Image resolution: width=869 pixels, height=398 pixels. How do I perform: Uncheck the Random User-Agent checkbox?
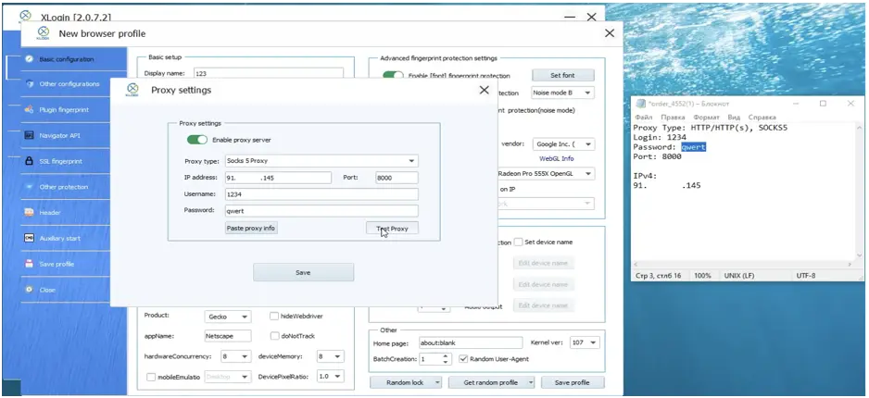tap(464, 359)
